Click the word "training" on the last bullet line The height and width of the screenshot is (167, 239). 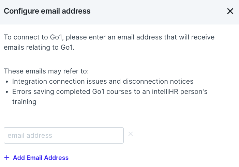24,102
